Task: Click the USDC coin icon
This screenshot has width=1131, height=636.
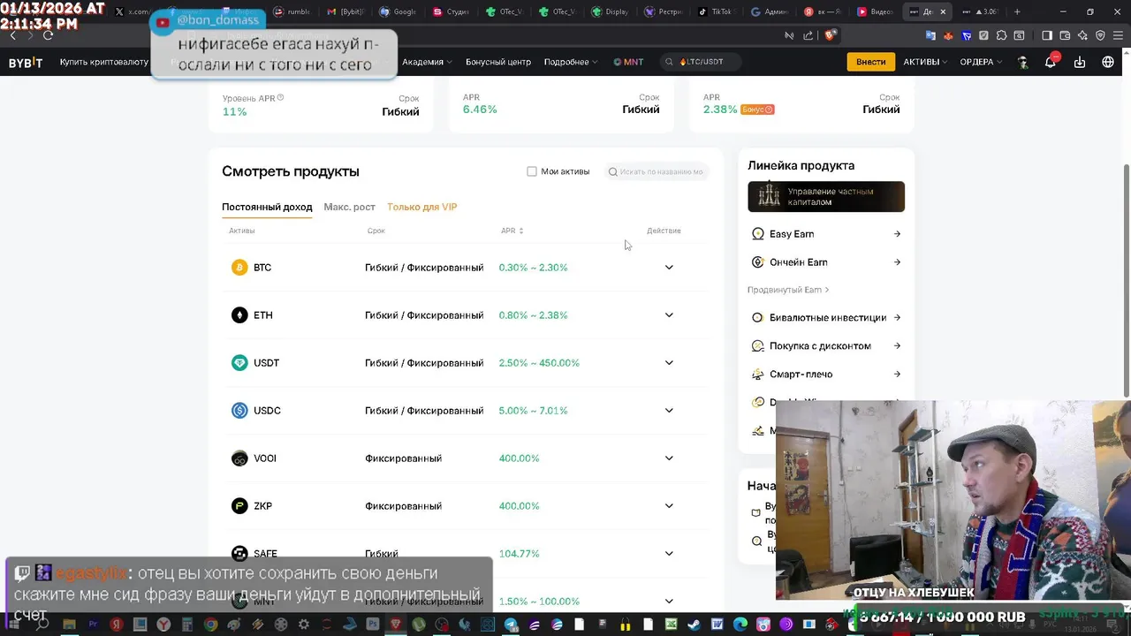Action: click(x=239, y=410)
